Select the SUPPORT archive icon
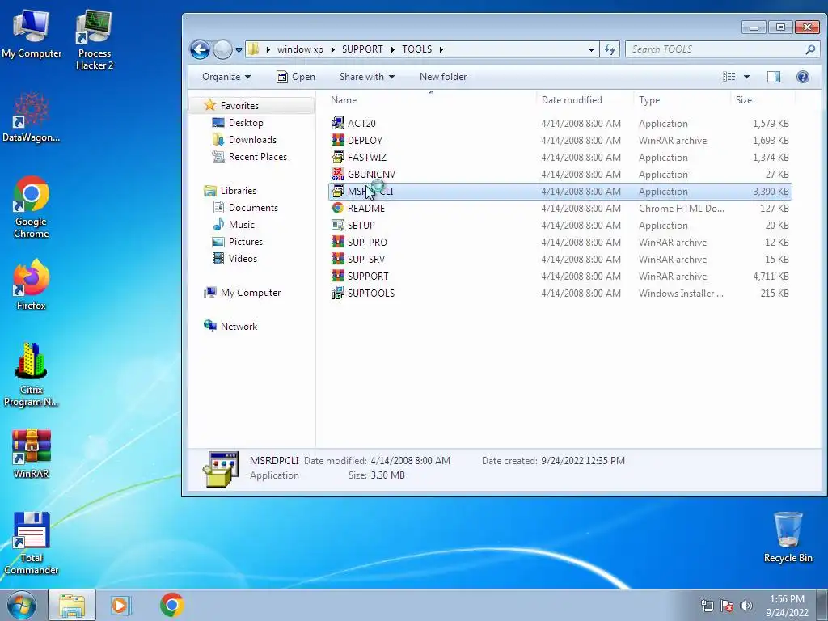This screenshot has height=621, width=828. 337,277
